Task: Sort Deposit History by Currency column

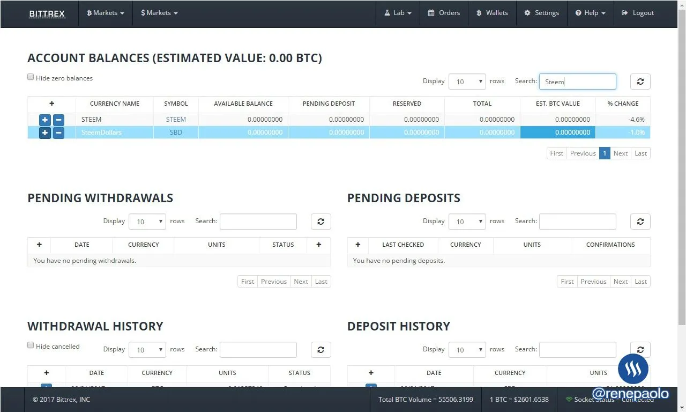Action: point(510,373)
